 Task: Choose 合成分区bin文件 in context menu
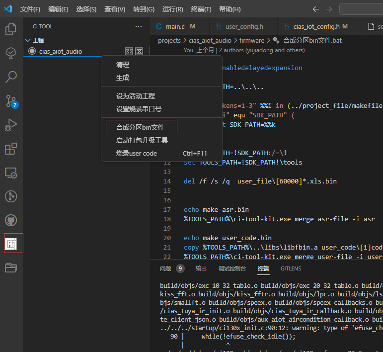161,127
